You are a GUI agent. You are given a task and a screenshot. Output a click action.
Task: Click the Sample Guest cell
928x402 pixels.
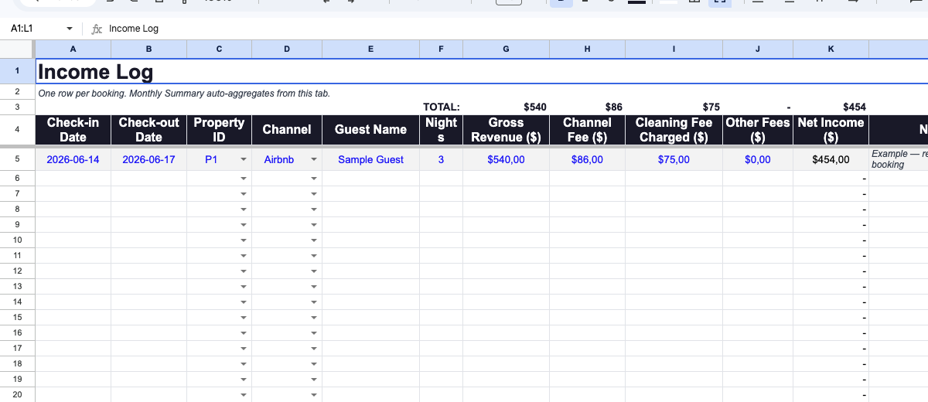pos(370,160)
